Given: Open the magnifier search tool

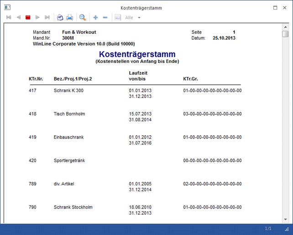Looking at the screenshot, I should point(83,17).
